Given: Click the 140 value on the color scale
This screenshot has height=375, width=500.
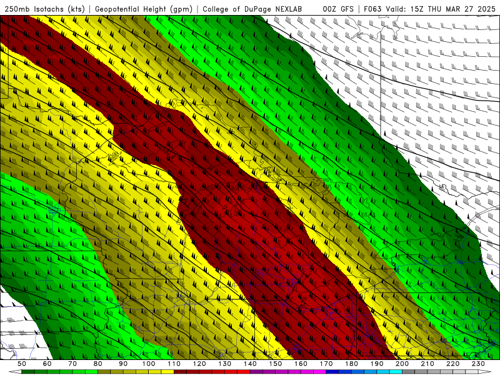Looking at the screenshot, I should pyautogui.click(x=250, y=364).
